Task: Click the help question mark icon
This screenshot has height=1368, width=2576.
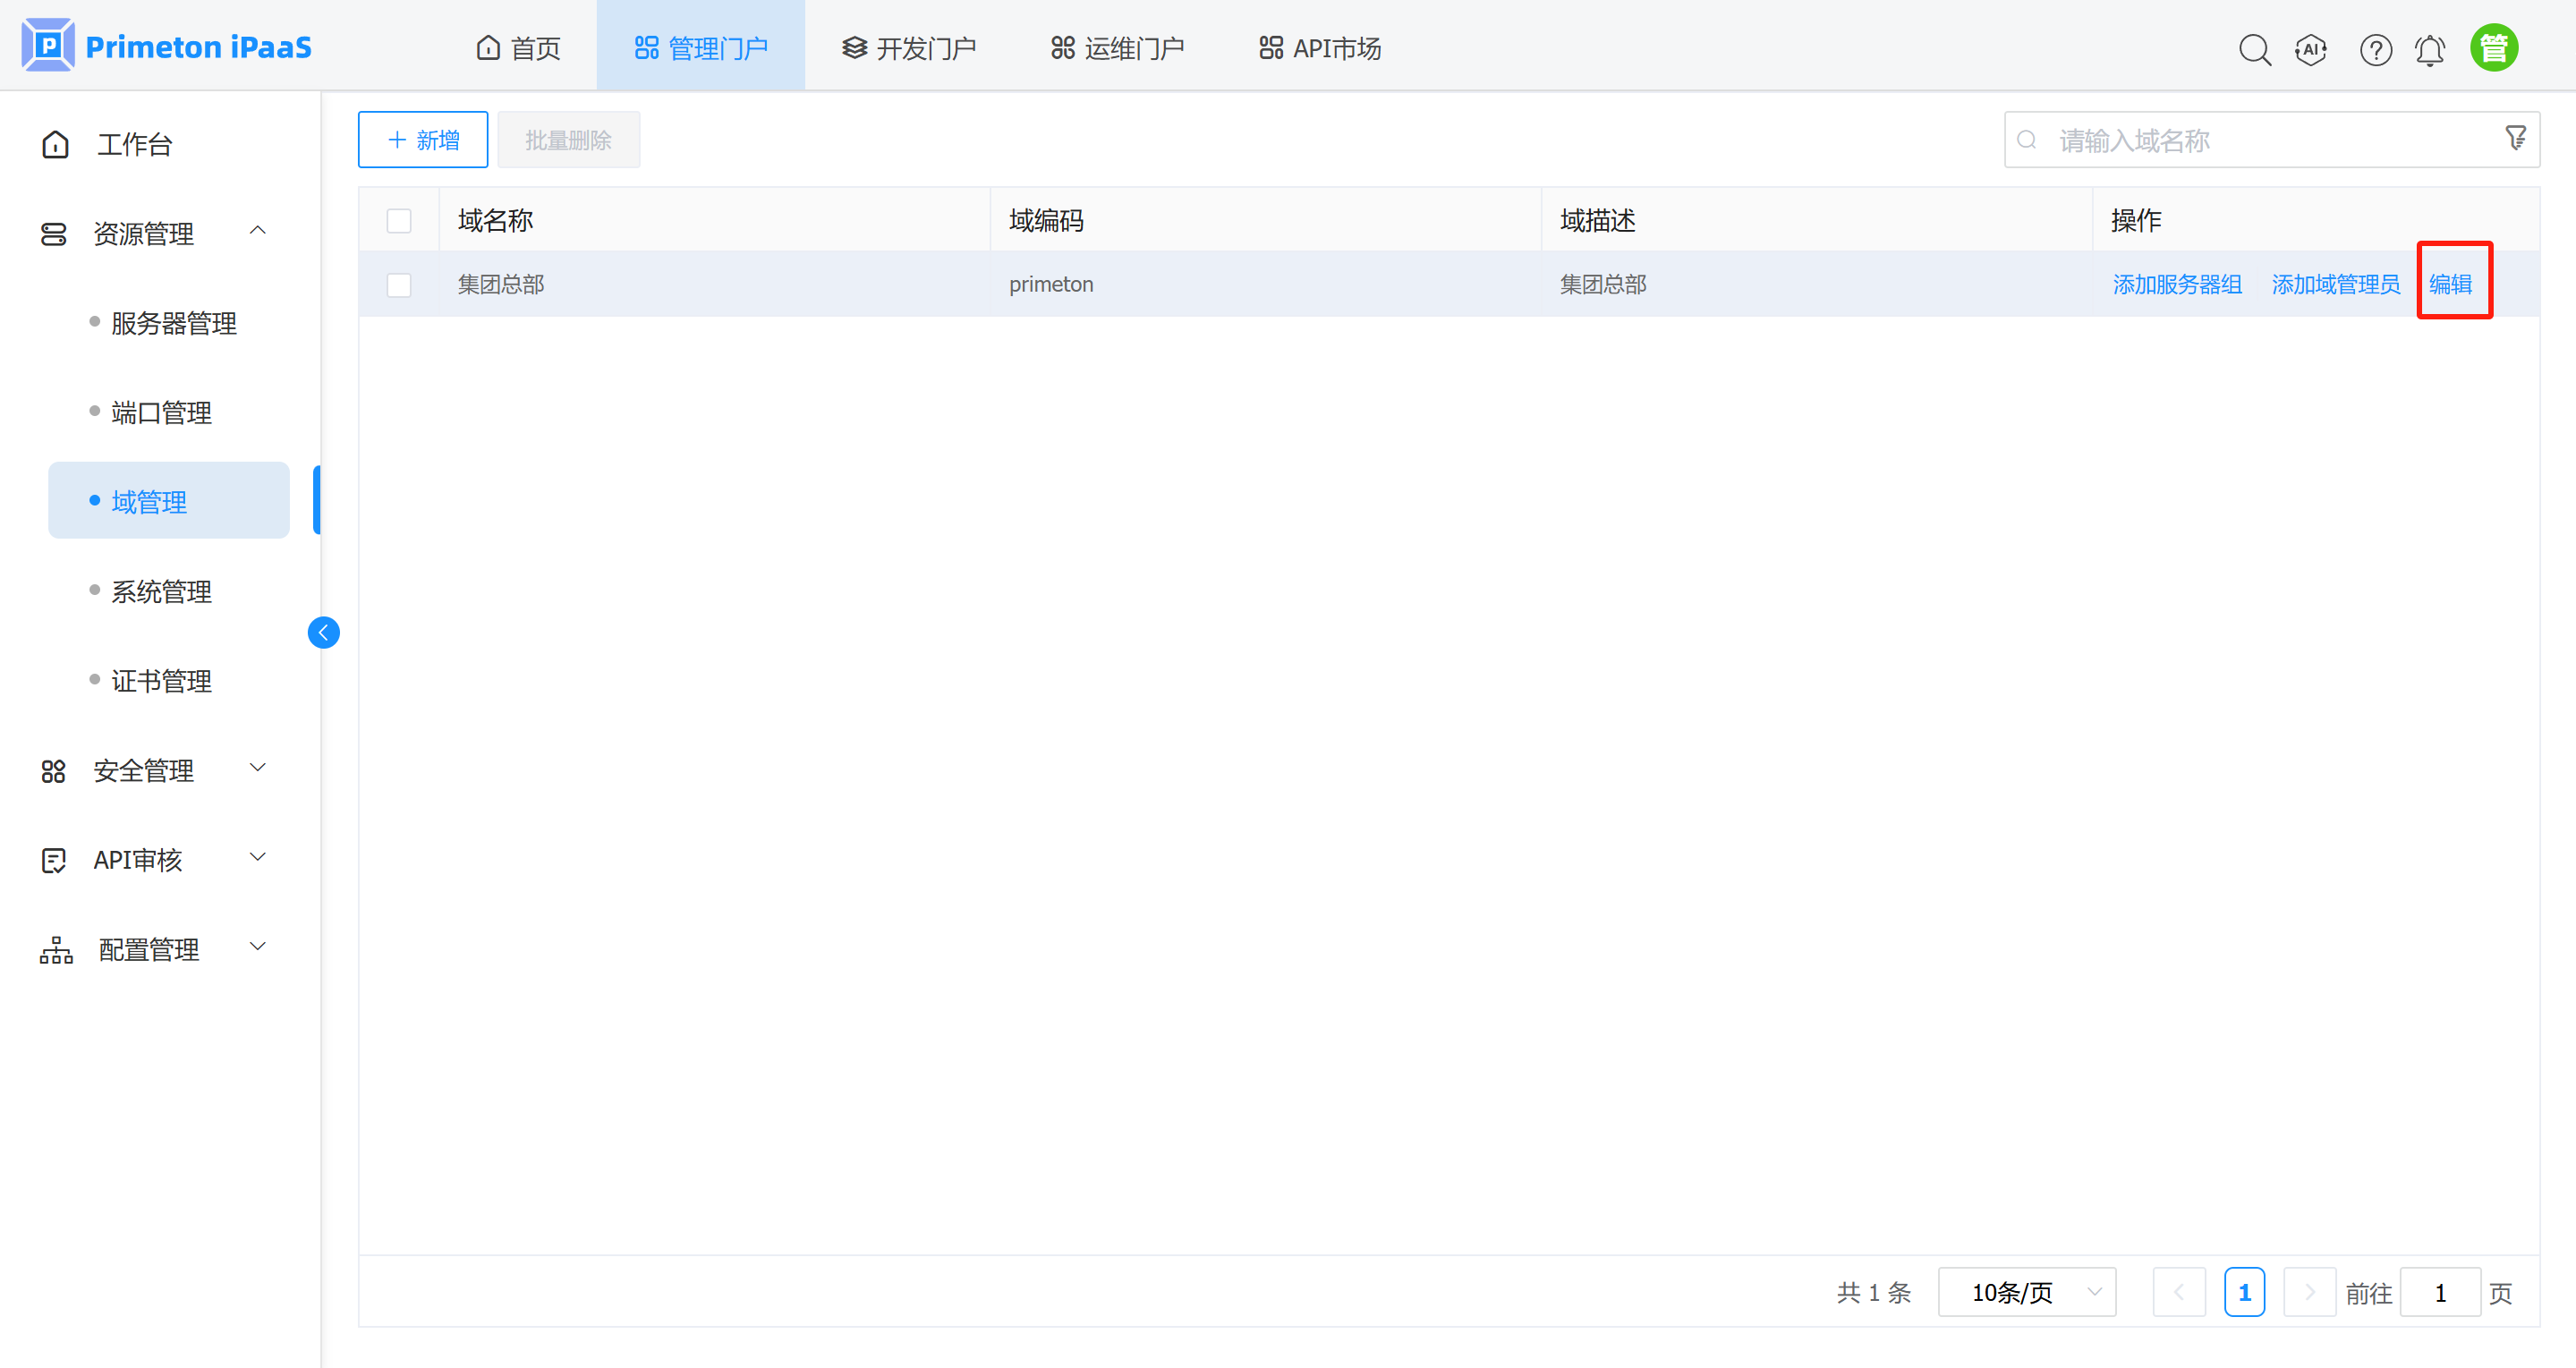Action: [x=2376, y=48]
